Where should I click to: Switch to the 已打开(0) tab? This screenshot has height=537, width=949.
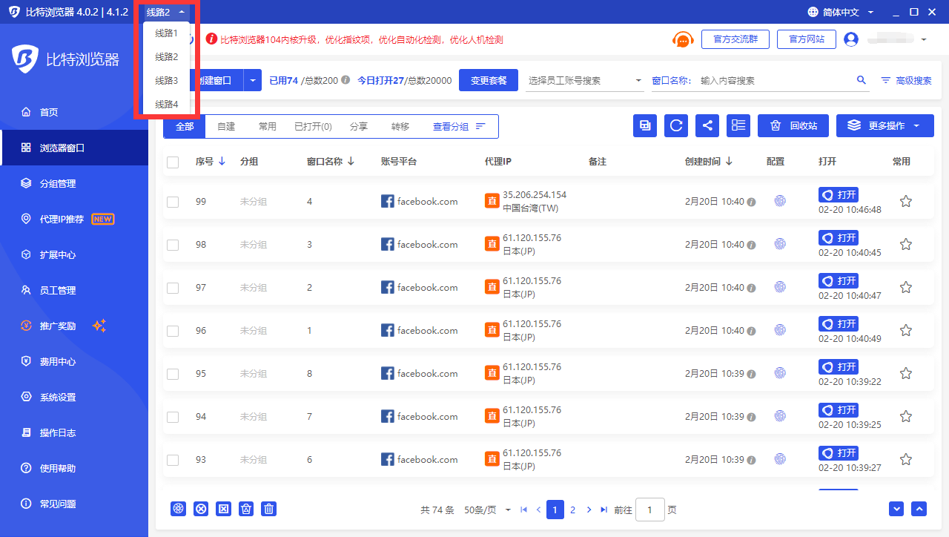pyautogui.click(x=313, y=127)
